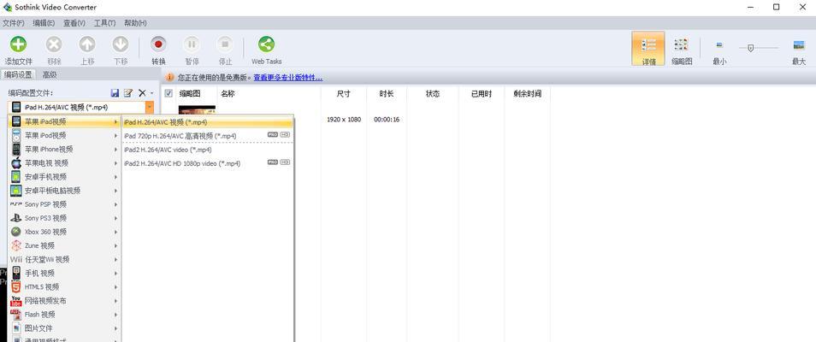Click the PlayStation logo for Sony PS3 视频

[16, 218]
